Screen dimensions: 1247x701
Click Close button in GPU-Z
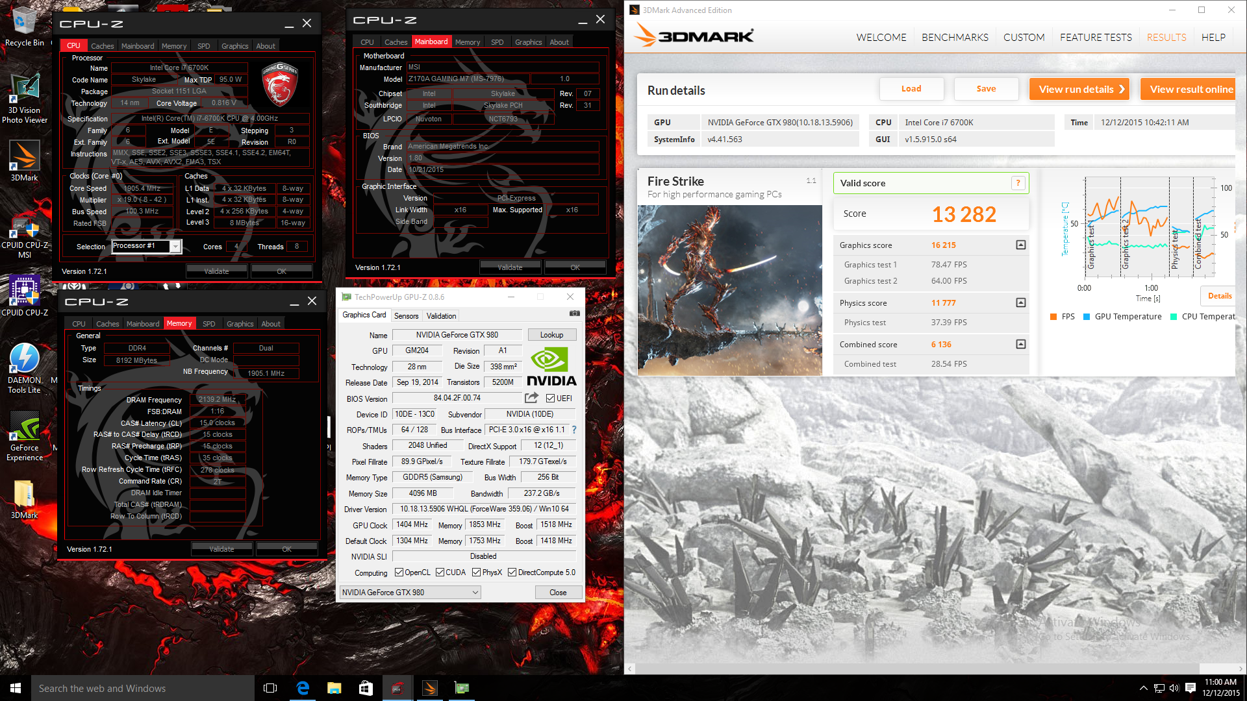click(557, 593)
